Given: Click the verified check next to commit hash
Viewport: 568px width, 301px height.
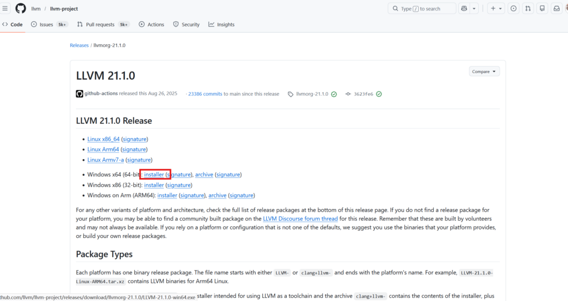Looking at the screenshot, I should click(x=379, y=94).
